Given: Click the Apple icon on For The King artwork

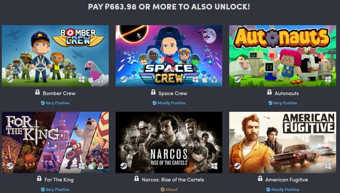Looking at the screenshot, I should pyautogui.click(x=91, y=166).
